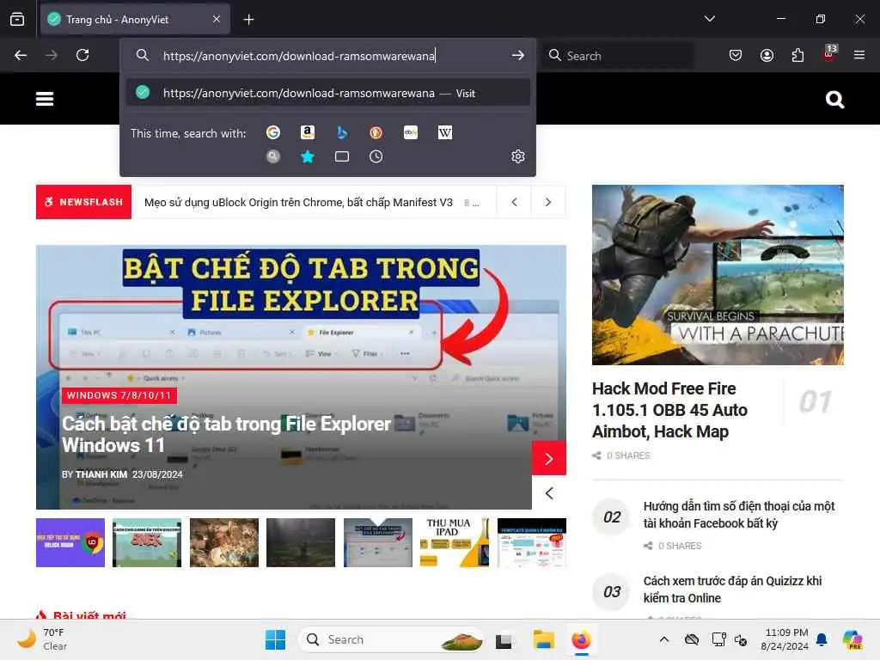This screenshot has height=660, width=880.
Task: Open weather widget 70°F Clear
Action: [43, 639]
